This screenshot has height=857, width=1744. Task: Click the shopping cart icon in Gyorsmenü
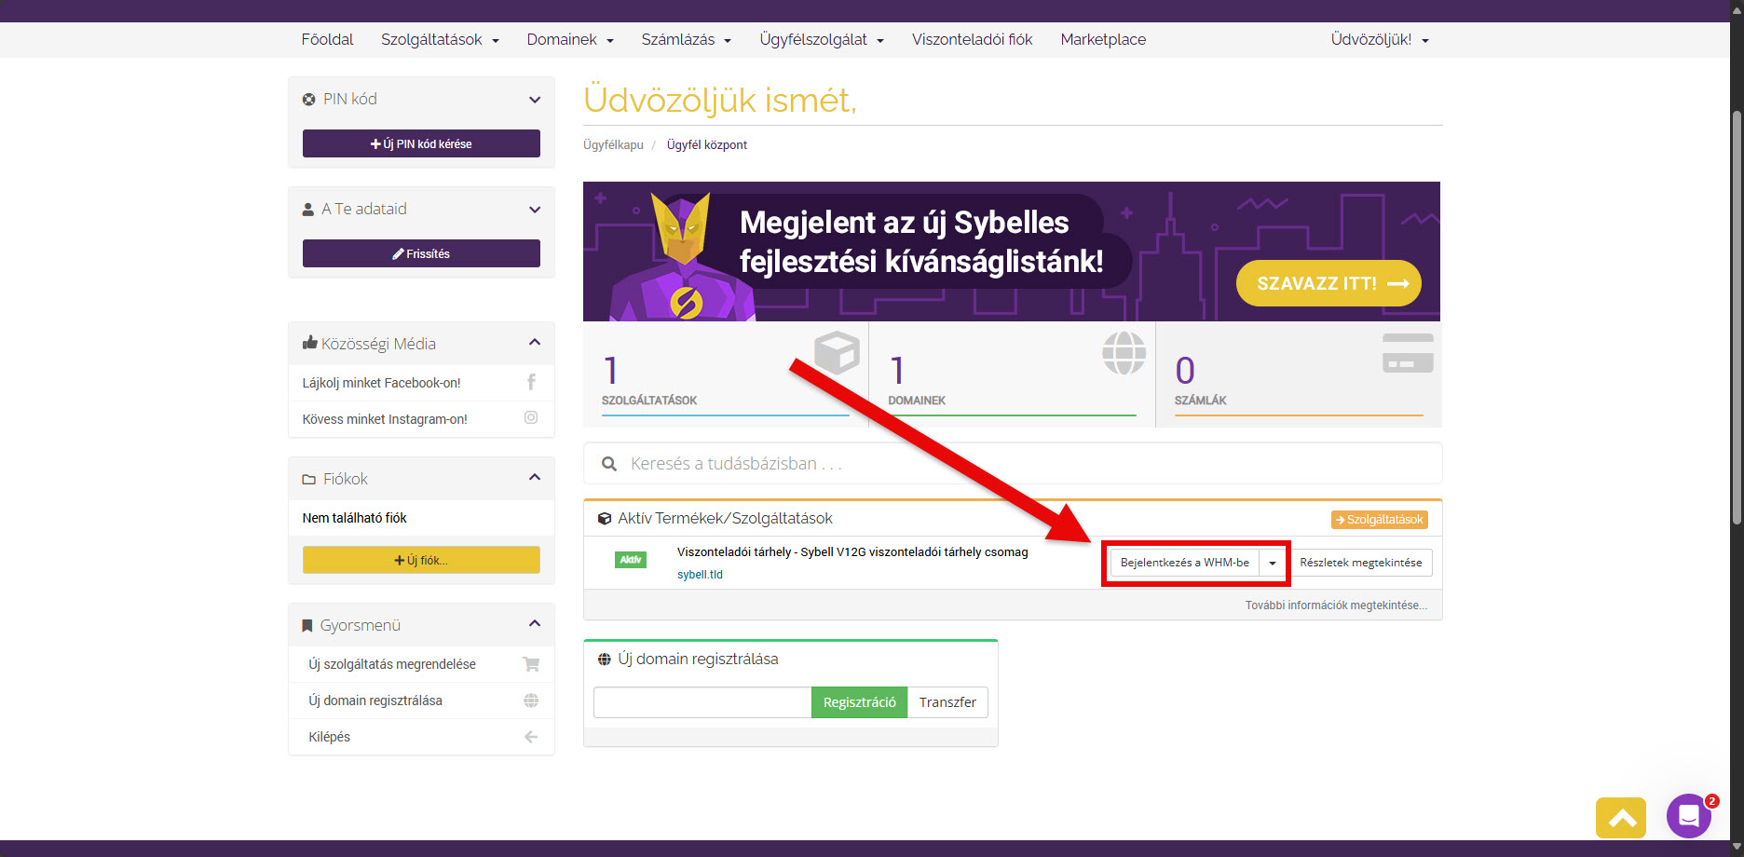coord(531,664)
